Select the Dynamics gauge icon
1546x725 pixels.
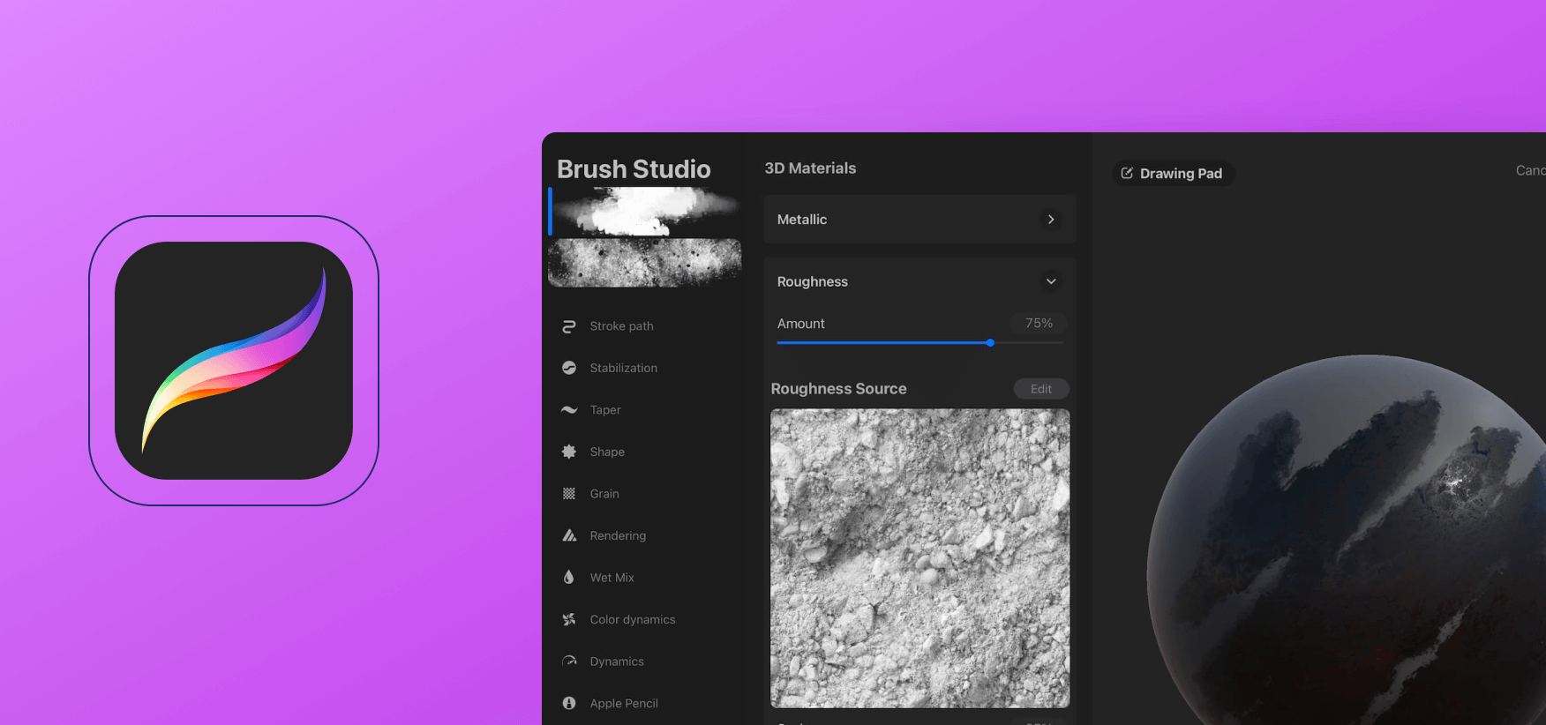pyautogui.click(x=569, y=661)
